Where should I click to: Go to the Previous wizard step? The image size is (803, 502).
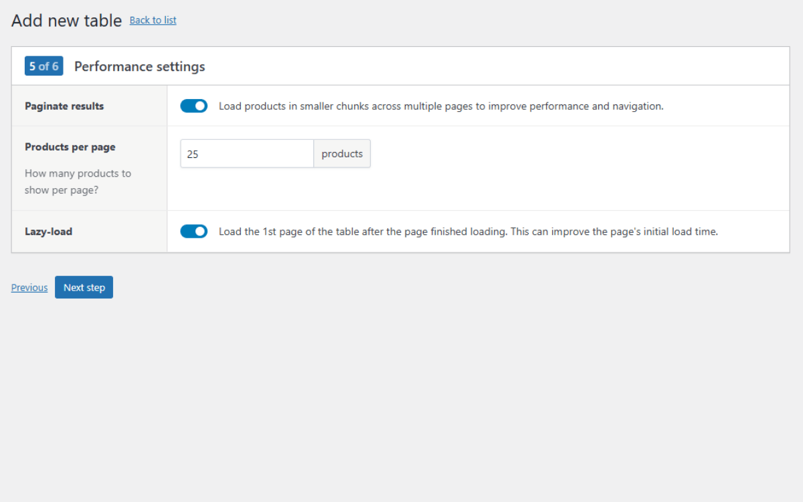[29, 286]
